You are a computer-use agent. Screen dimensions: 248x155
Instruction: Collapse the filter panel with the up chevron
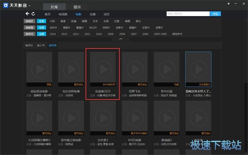(121, 39)
